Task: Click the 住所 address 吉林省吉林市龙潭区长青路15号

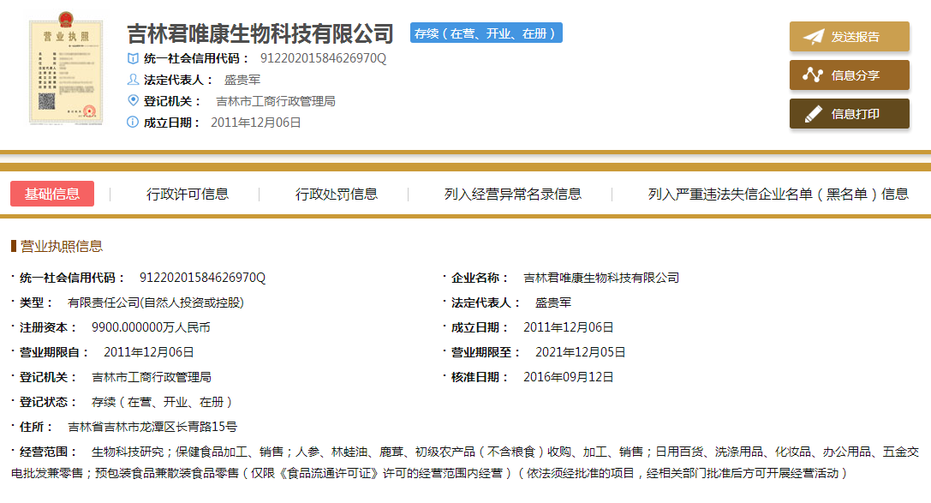Action: [x=152, y=427]
